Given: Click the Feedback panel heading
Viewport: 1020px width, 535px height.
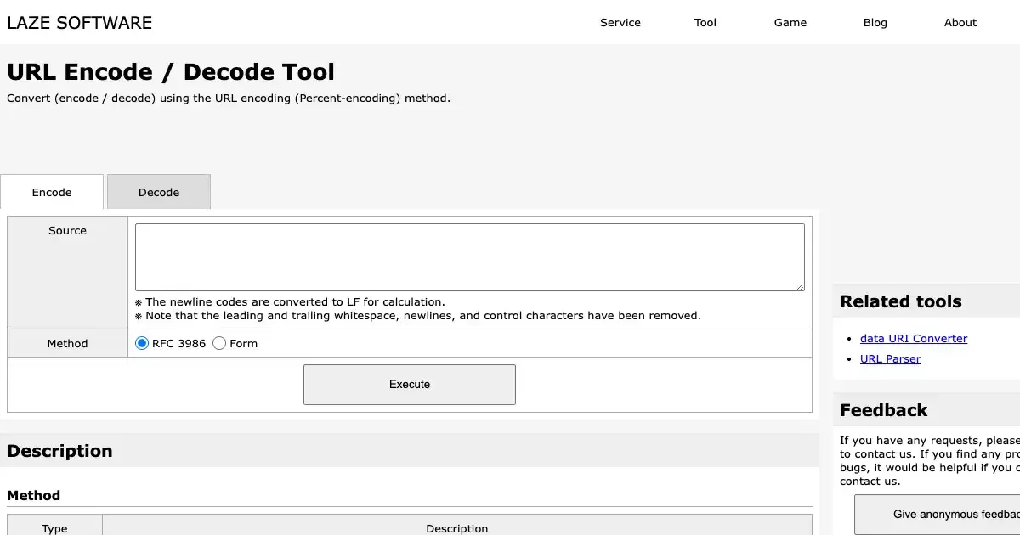Looking at the screenshot, I should [x=883, y=410].
